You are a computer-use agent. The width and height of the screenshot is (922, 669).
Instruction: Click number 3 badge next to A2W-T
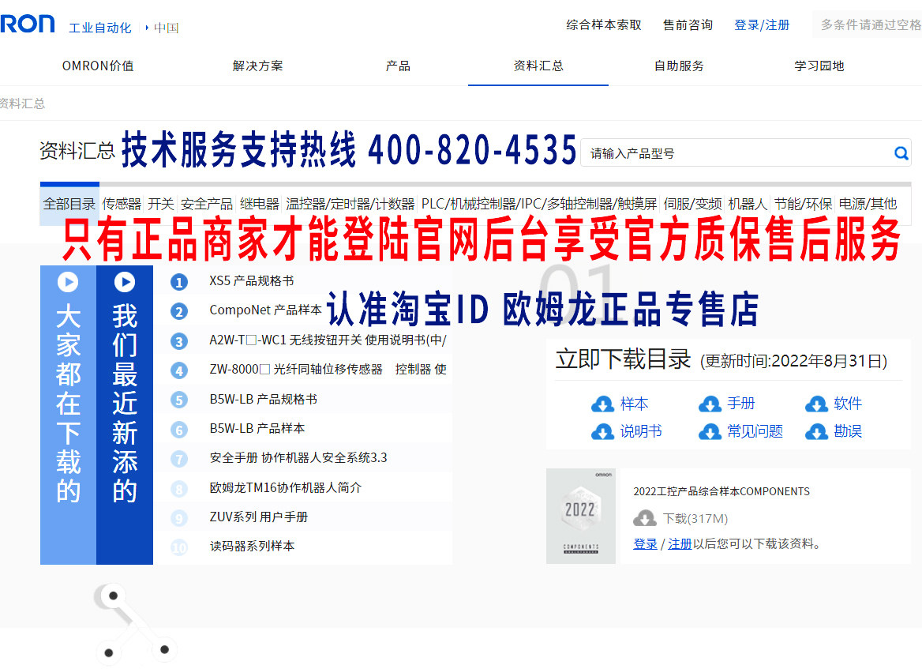(x=178, y=341)
